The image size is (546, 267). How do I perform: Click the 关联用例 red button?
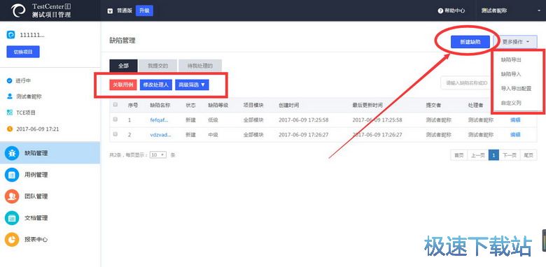[x=123, y=85]
